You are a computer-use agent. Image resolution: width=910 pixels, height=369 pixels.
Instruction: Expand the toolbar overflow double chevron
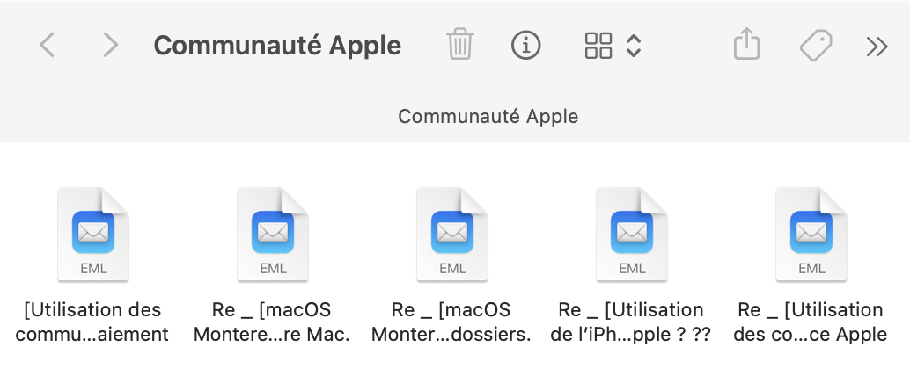[x=877, y=46]
